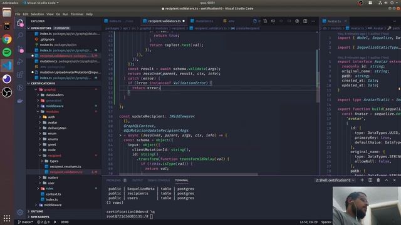Collapse the CERTIFICATION10 section
This screenshot has width=401, height=225.
pos(29,83)
